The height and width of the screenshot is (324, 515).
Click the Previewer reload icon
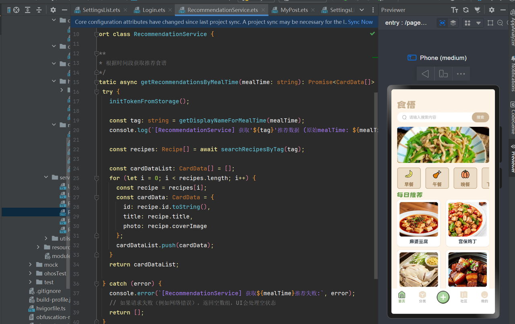(x=466, y=10)
